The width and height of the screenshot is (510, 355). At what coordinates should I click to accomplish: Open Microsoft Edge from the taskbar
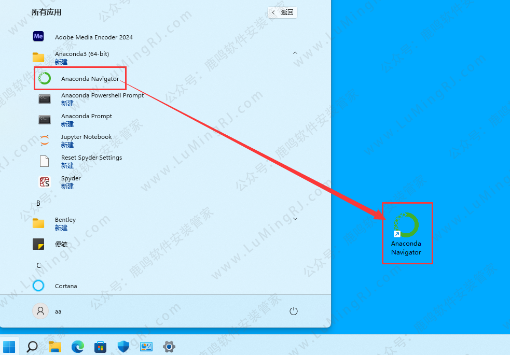pos(77,346)
